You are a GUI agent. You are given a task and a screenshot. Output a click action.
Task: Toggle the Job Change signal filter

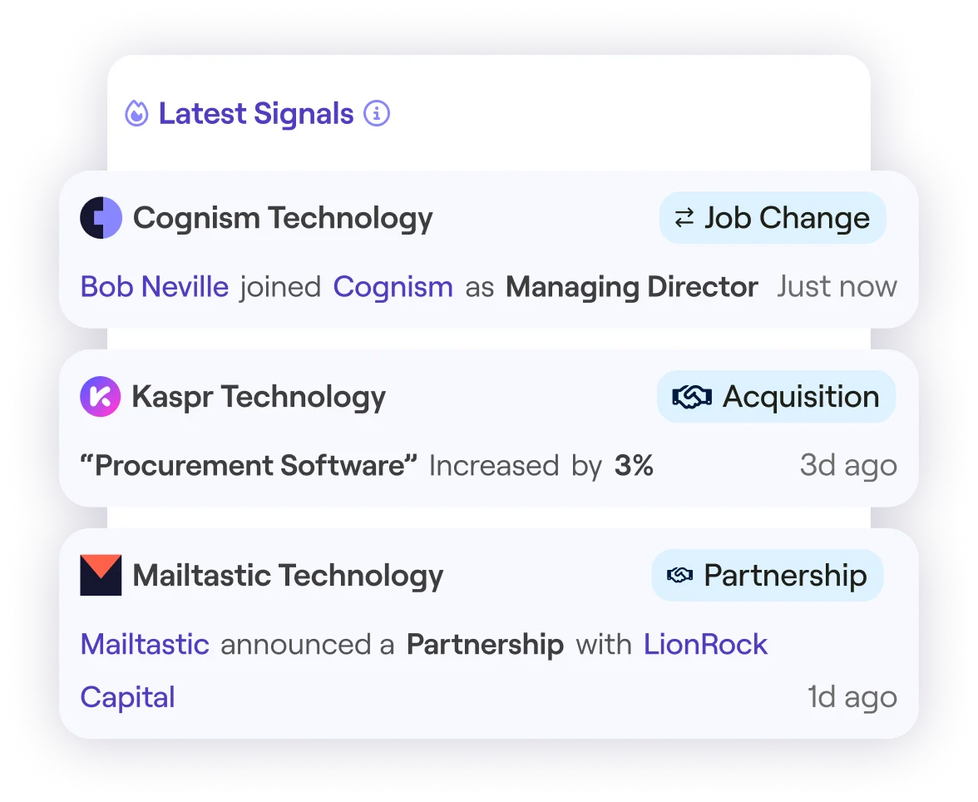click(772, 218)
